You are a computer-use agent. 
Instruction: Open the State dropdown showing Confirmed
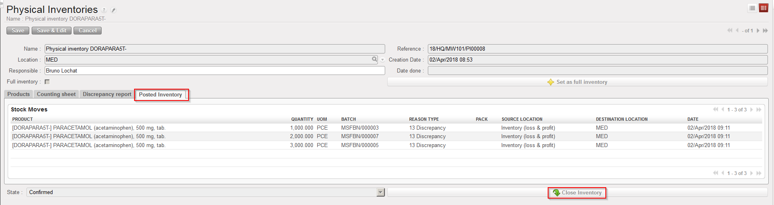pos(380,192)
